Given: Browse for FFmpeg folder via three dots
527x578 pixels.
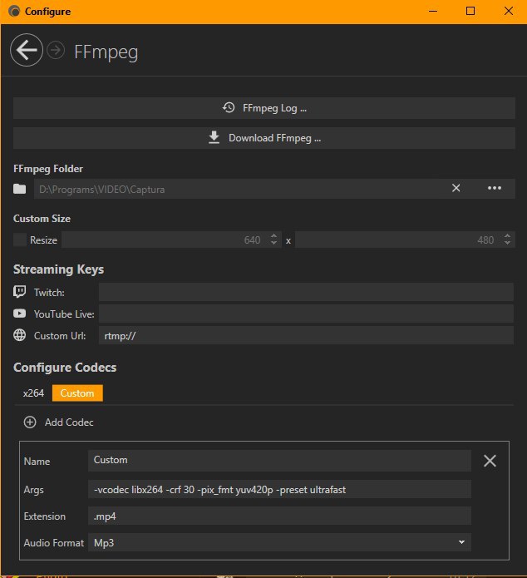Looking at the screenshot, I should pyautogui.click(x=495, y=188).
